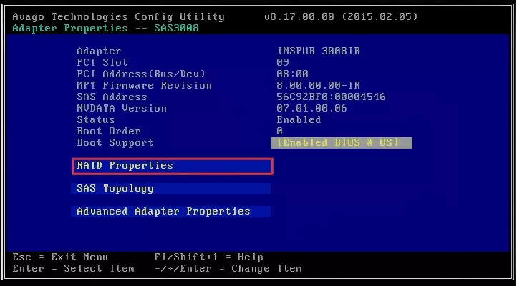Click the Boot Support label
This screenshot has height=286, width=517.
click(x=115, y=143)
